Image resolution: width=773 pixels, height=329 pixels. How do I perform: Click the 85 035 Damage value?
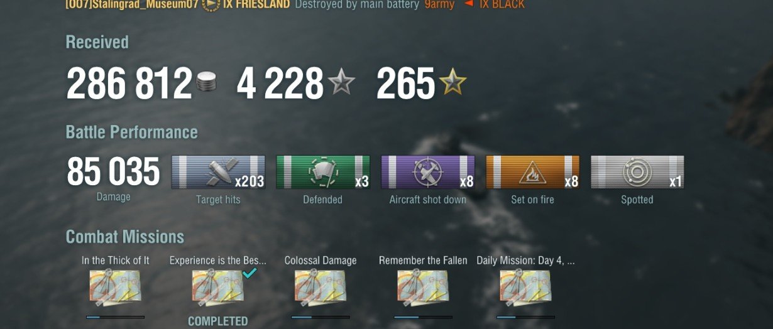[114, 172]
